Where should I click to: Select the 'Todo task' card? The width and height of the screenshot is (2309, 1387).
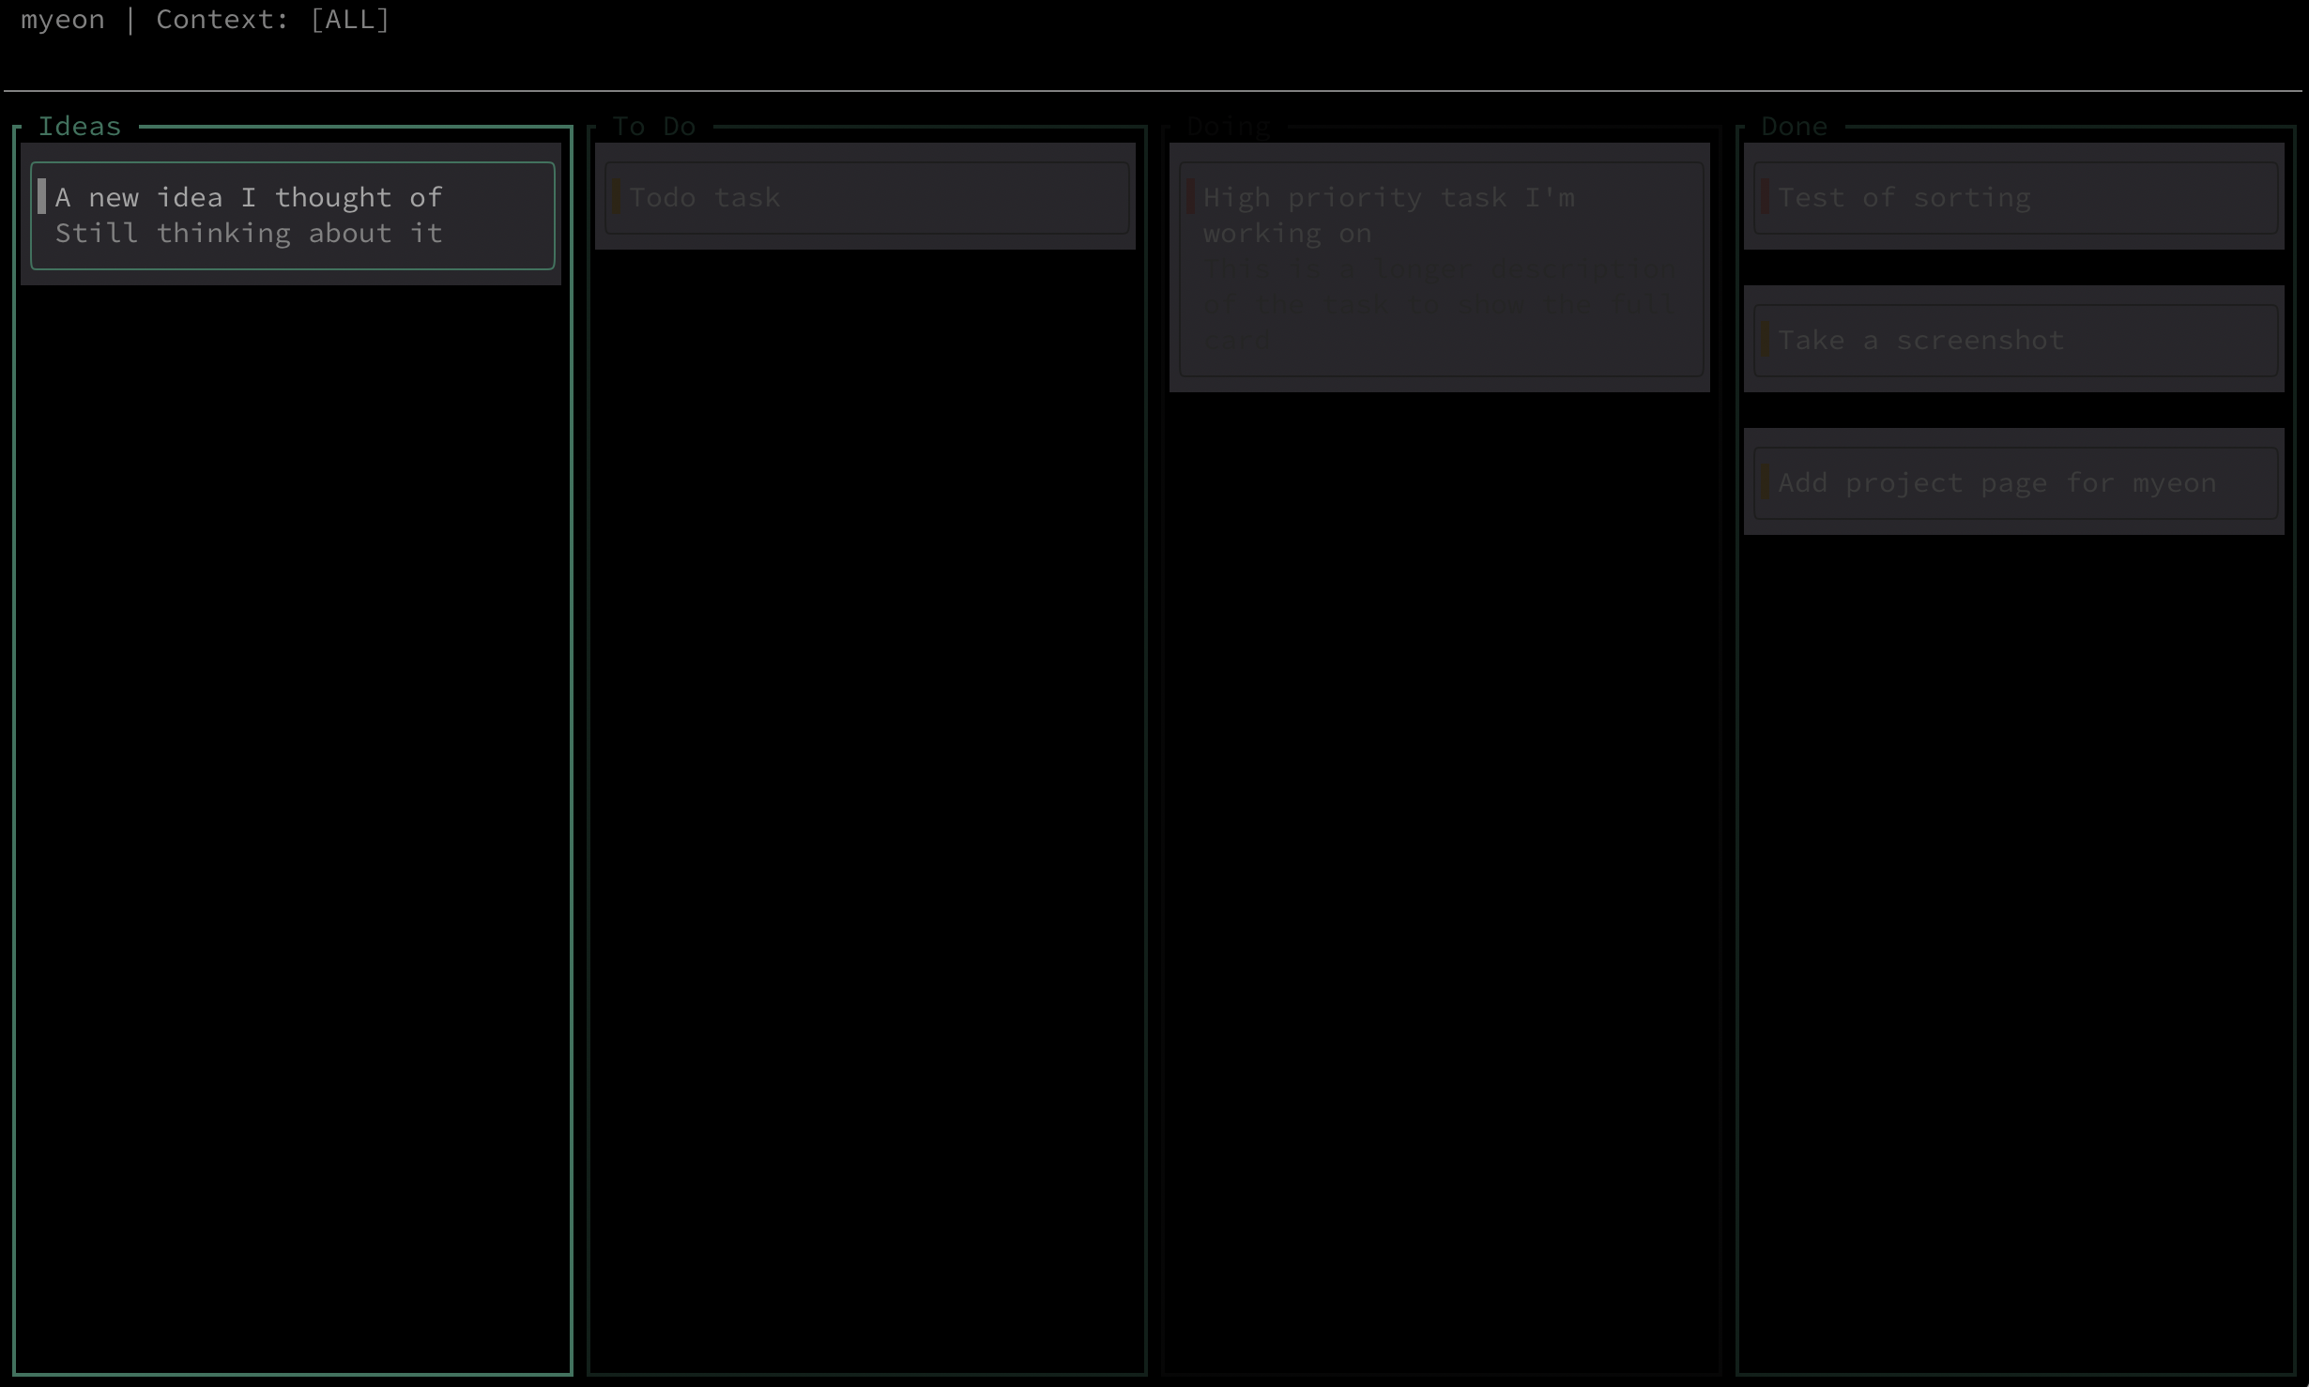coord(705,198)
